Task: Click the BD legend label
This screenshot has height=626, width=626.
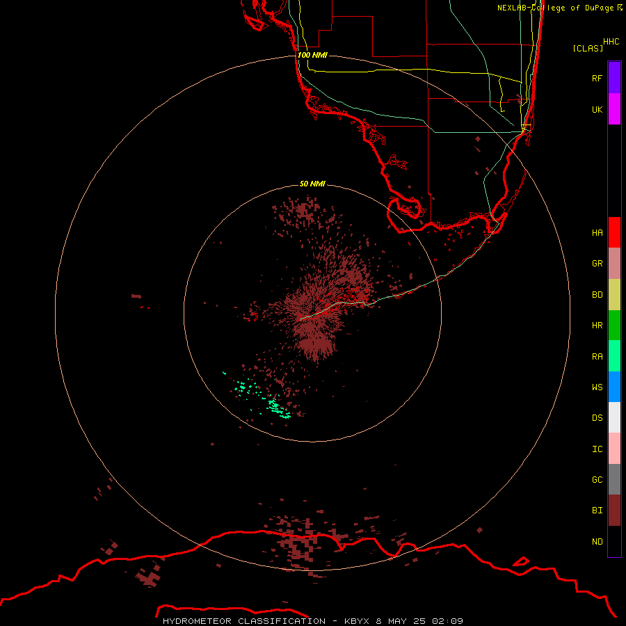Action: [x=597, y=295]
